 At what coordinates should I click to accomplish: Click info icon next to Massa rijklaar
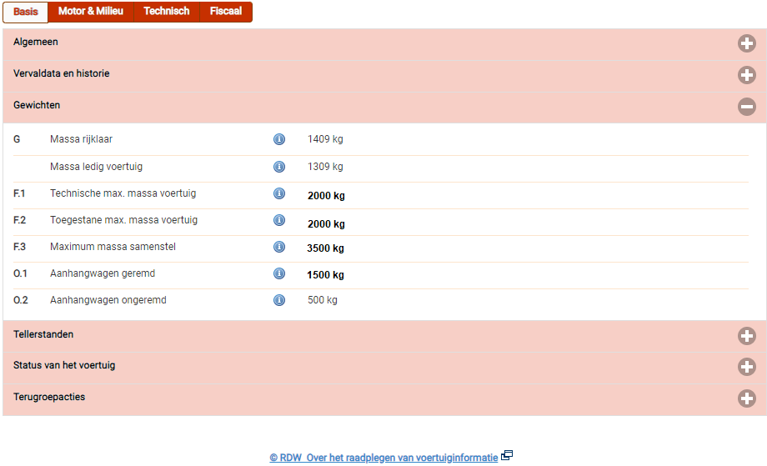tap(279, 139)
